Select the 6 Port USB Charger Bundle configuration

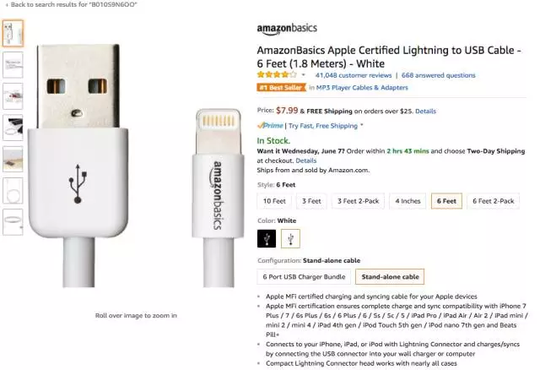tap(303, 276)
